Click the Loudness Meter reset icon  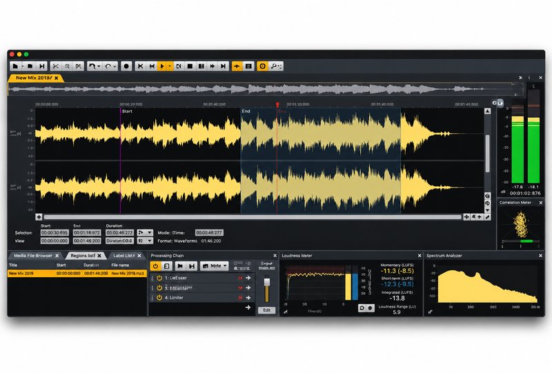tap(362, 308)
